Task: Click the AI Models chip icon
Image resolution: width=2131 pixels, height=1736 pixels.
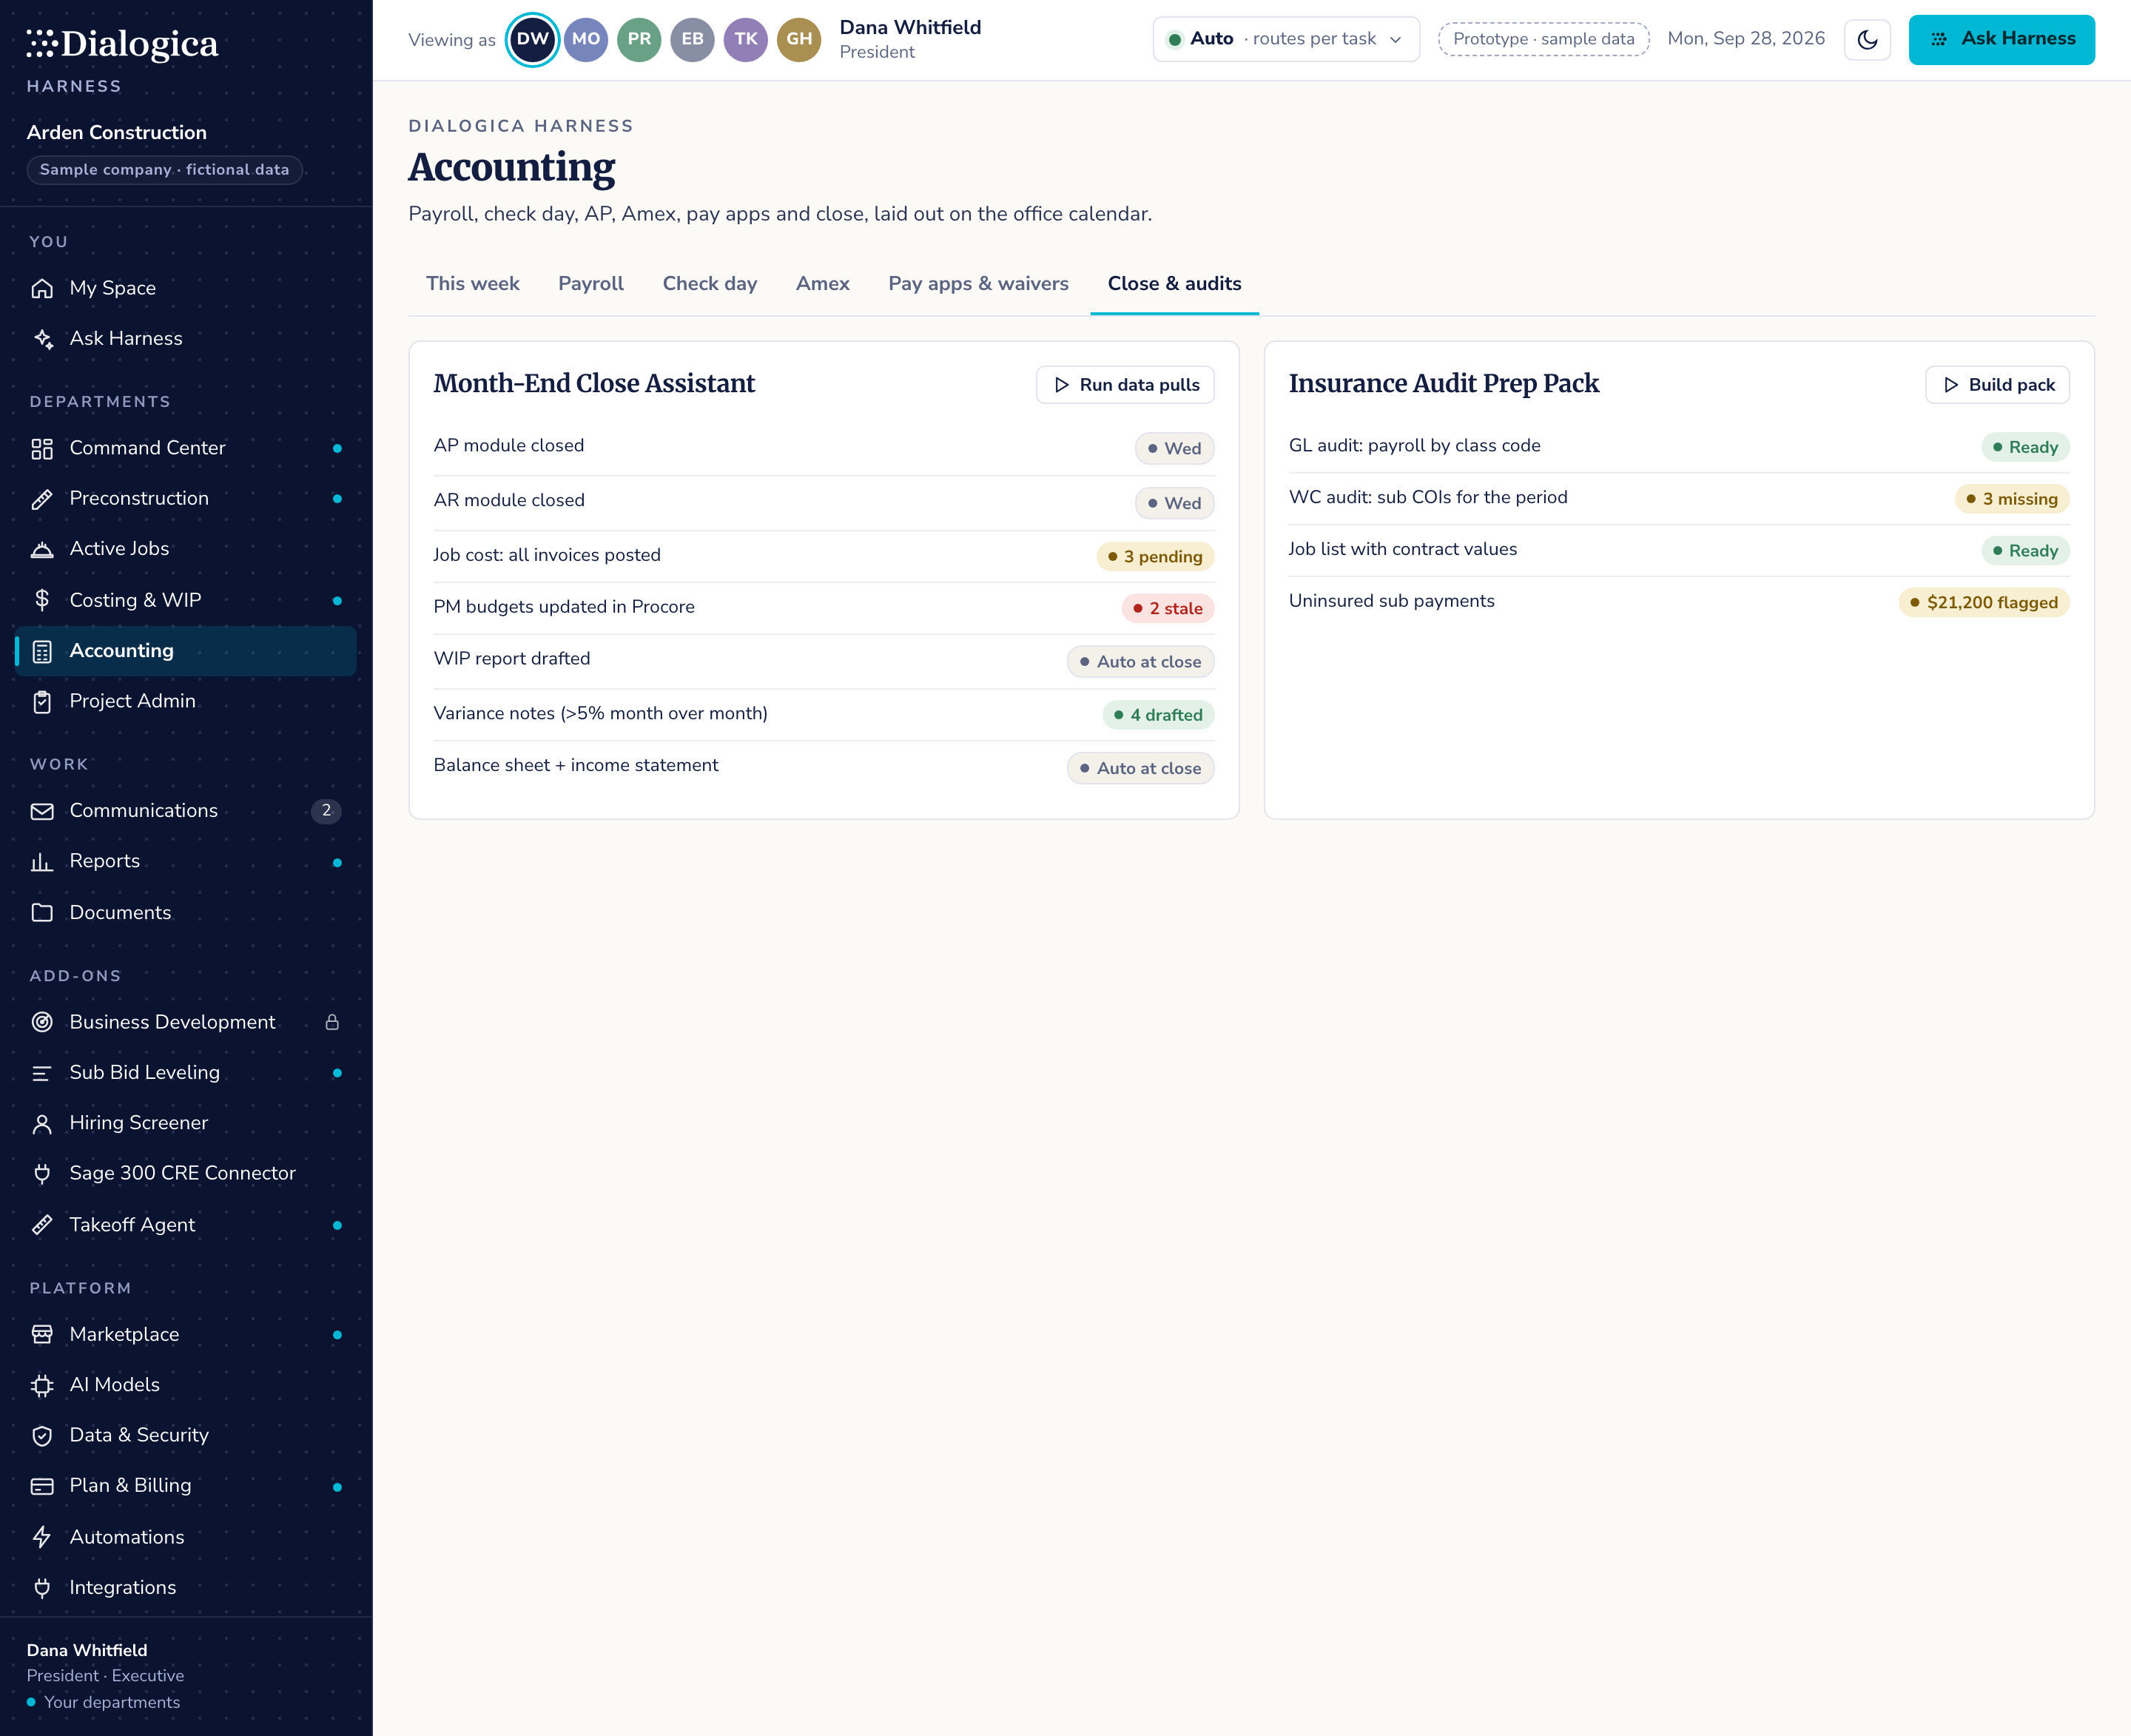Action: click(42, 1386)
